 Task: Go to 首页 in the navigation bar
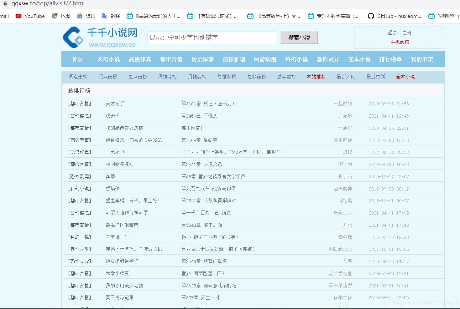click(x=77, y=59)
